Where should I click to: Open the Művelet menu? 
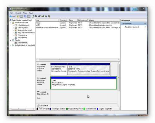pos(18,13)
